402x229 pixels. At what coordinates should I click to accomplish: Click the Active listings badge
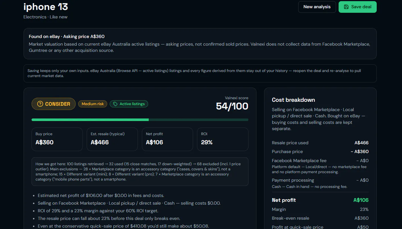pyautogui.click(x=129, y=104)
